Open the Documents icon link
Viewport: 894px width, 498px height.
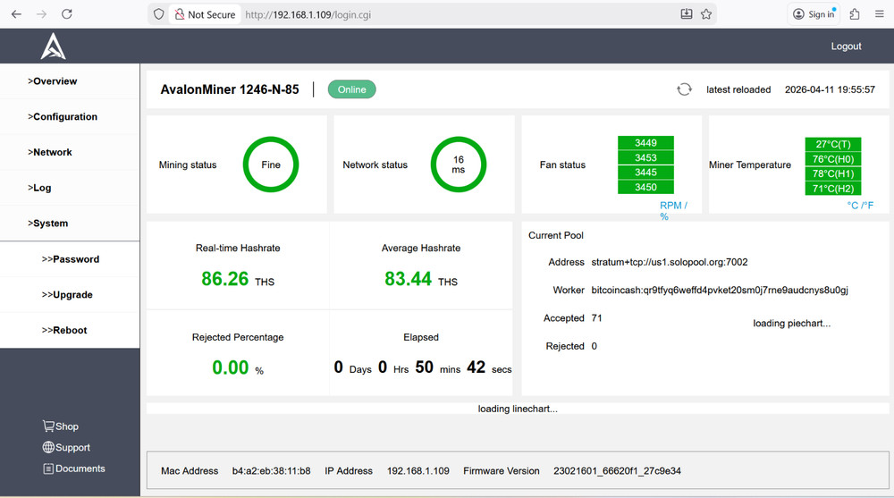pyautogui.click(x=48, y=469)
